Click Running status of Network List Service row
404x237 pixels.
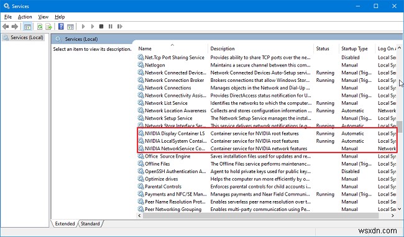tap(325, 103)
